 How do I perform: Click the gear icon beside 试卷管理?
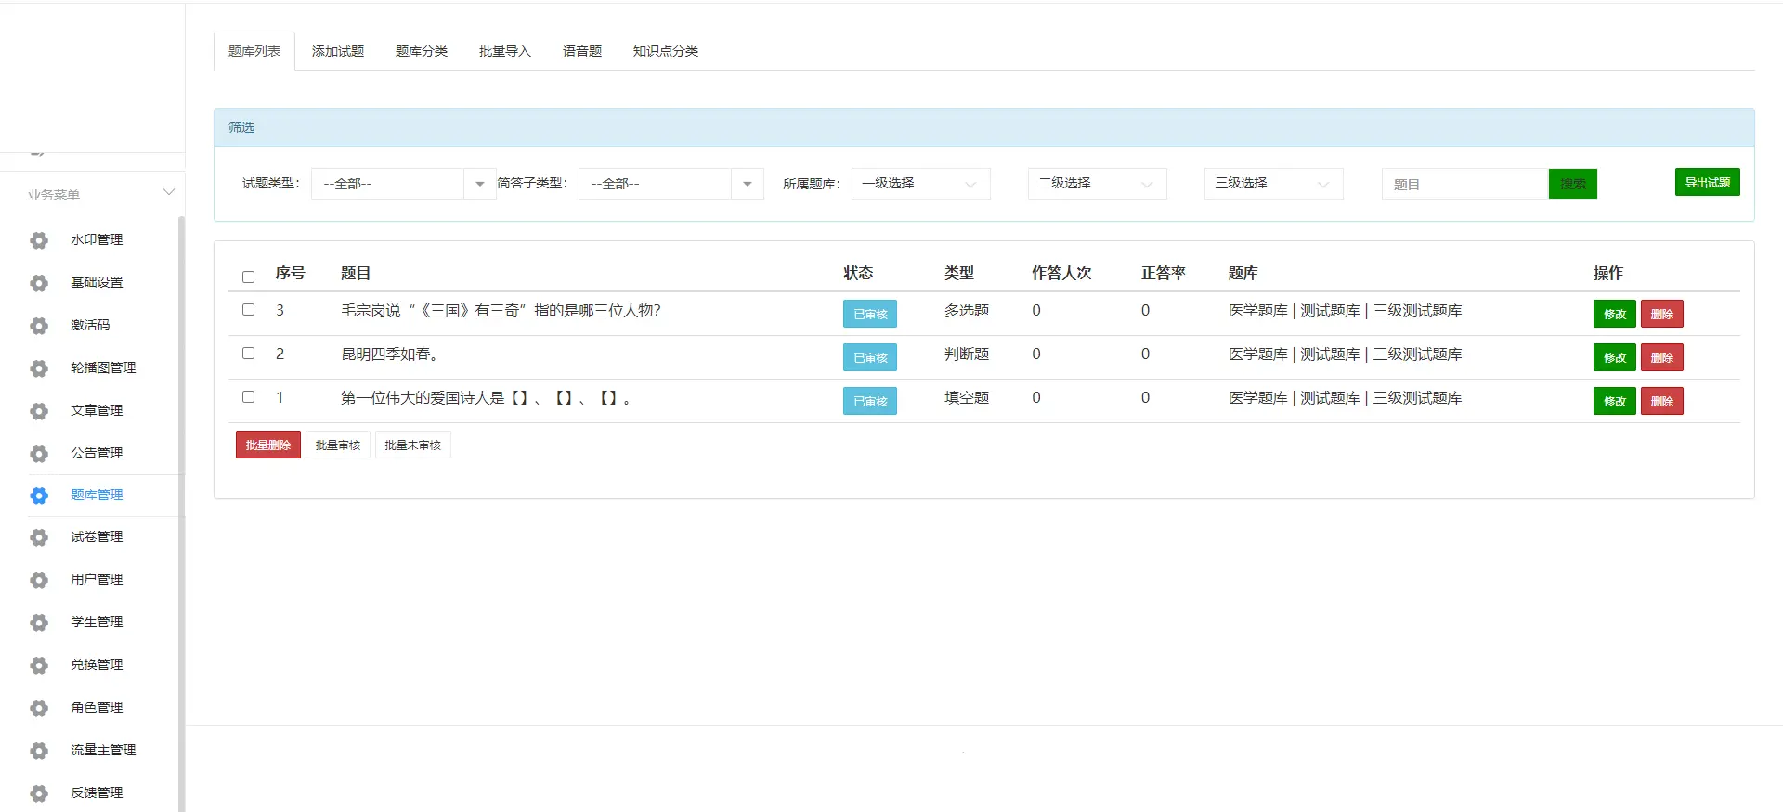click(x=39, y=537)
